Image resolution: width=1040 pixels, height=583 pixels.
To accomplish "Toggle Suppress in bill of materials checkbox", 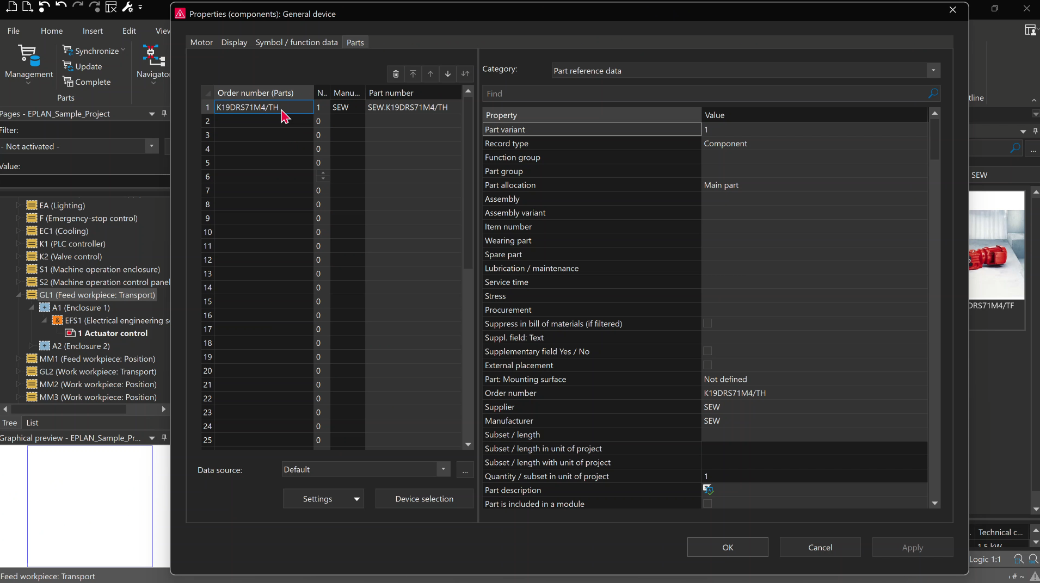I will (x=707, y=324).
